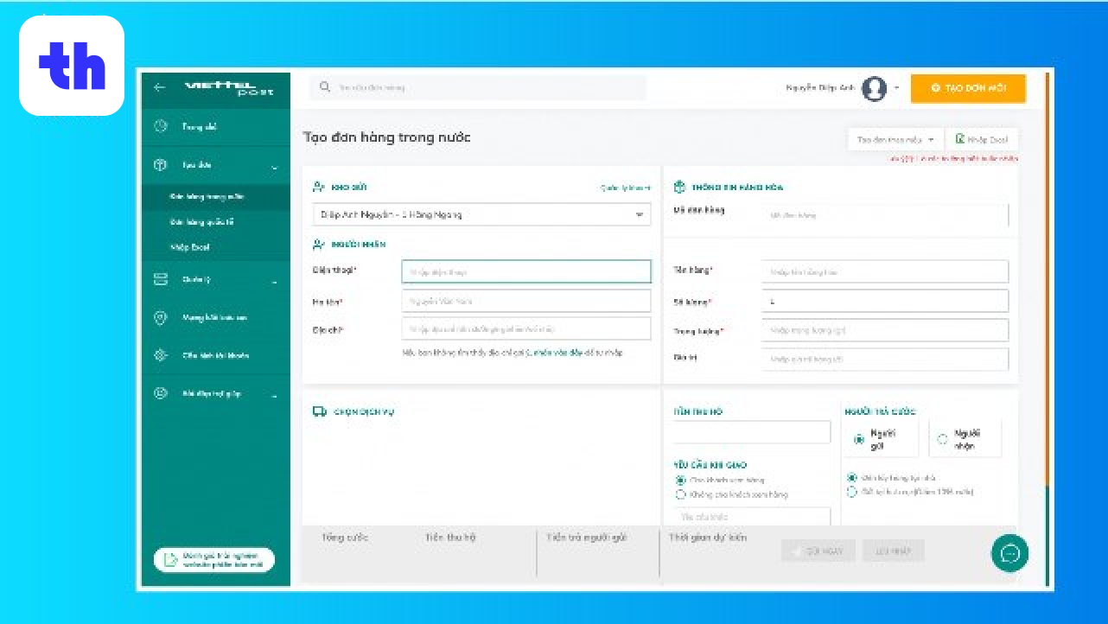The height and width of the screenshot is (624, 1108).
Task: Click the orange 'TẠO ĐƠN MỚI' button
Action: click(968, 88)
